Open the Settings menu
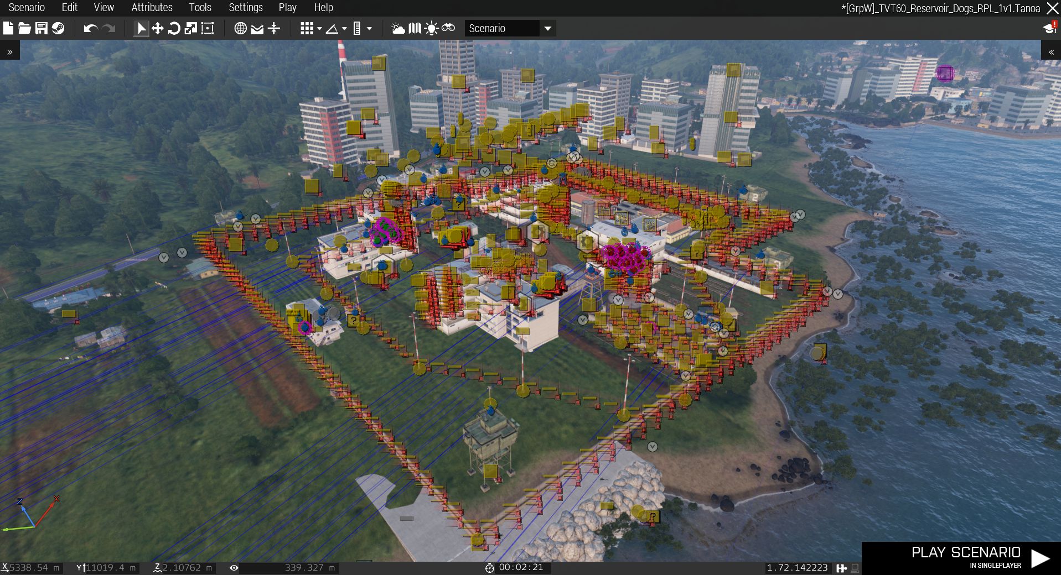The image size is (1061, 575). (246, 7)
